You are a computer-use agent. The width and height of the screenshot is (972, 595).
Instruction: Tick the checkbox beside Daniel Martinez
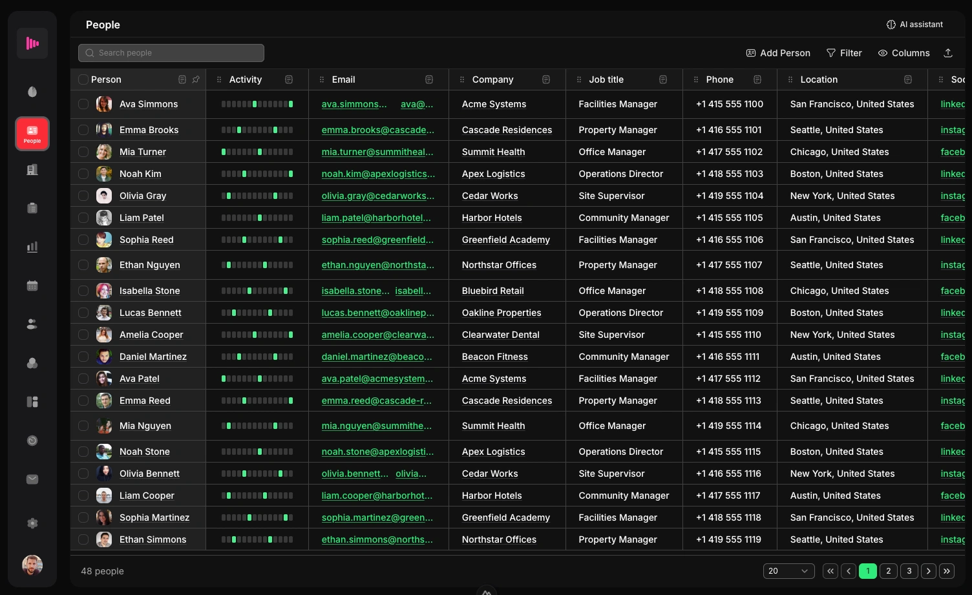pos(83,357)
